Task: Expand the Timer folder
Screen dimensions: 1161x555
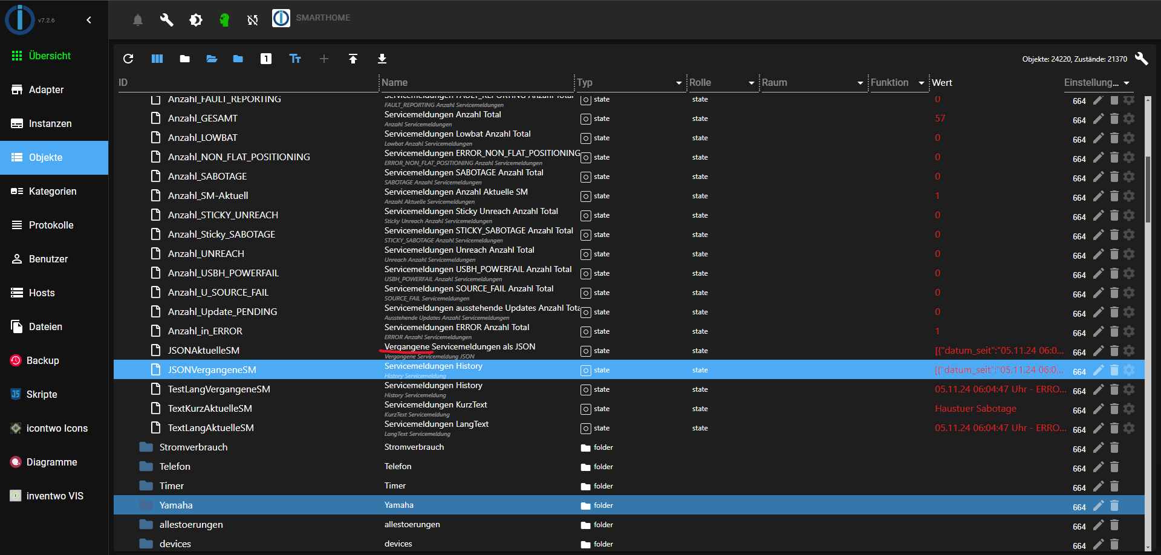Action: click(x=146, y=486)
